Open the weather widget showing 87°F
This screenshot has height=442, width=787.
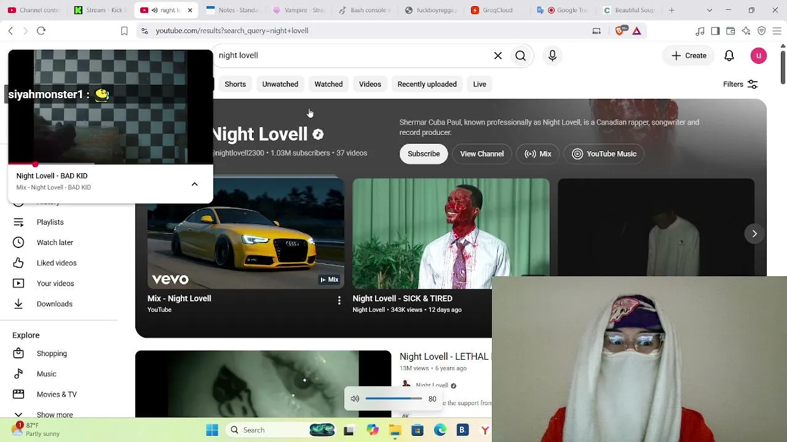pyautogui.click(x=37, y=430)
